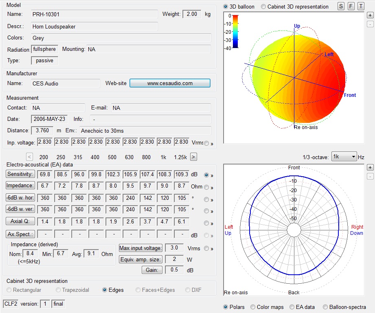Choose the Axial Q plot radio button
The height and width of the screenshot is (313, 375).
(206, 223)
